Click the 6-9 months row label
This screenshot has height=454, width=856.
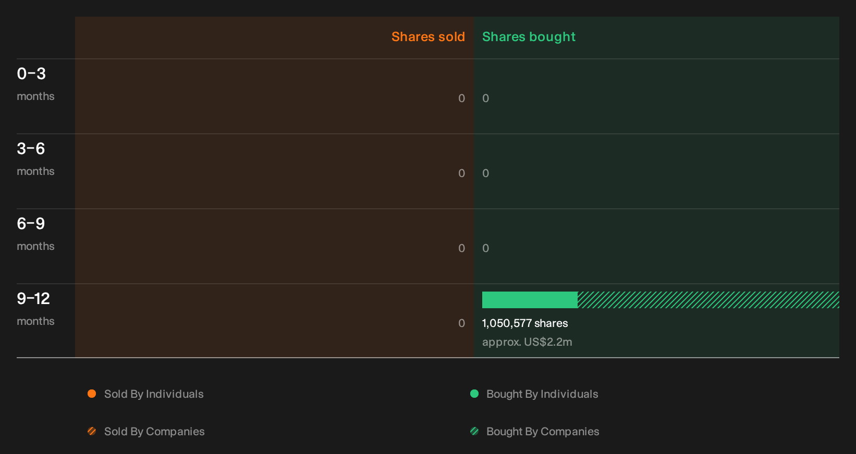(35, 234)
